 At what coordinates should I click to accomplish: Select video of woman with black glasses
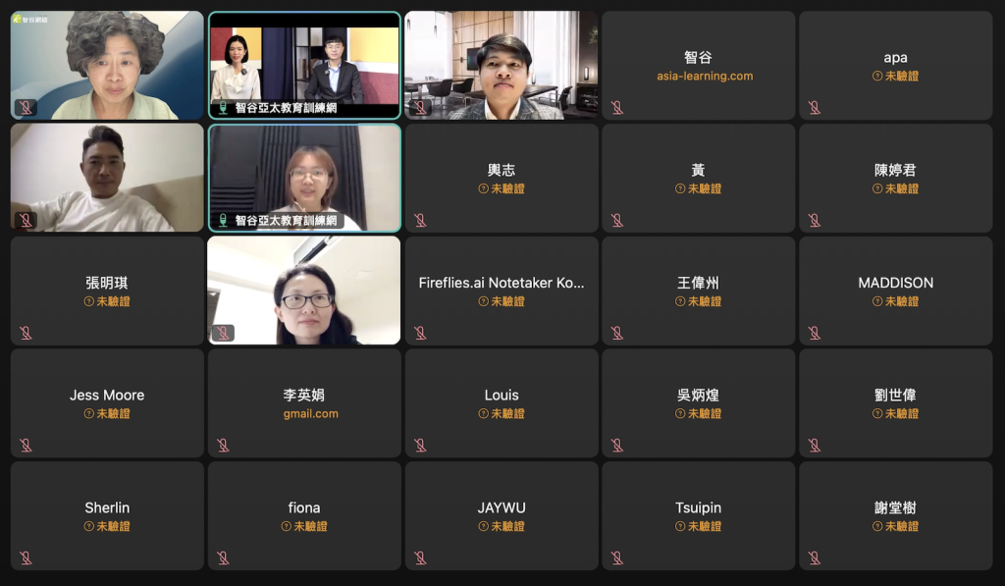click(304, 291)
